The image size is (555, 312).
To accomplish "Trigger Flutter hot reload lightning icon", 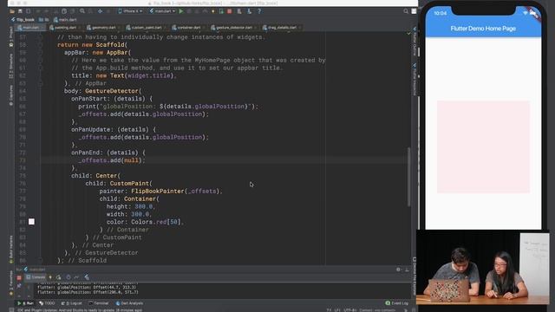I will tap(213, 11).
